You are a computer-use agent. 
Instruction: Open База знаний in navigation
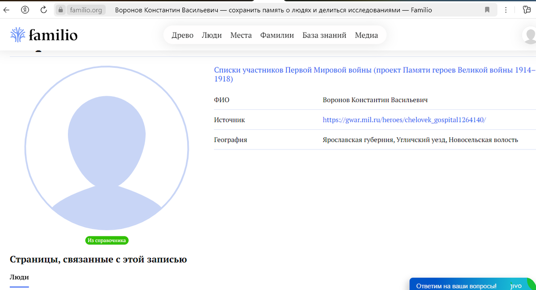point(324,35)
